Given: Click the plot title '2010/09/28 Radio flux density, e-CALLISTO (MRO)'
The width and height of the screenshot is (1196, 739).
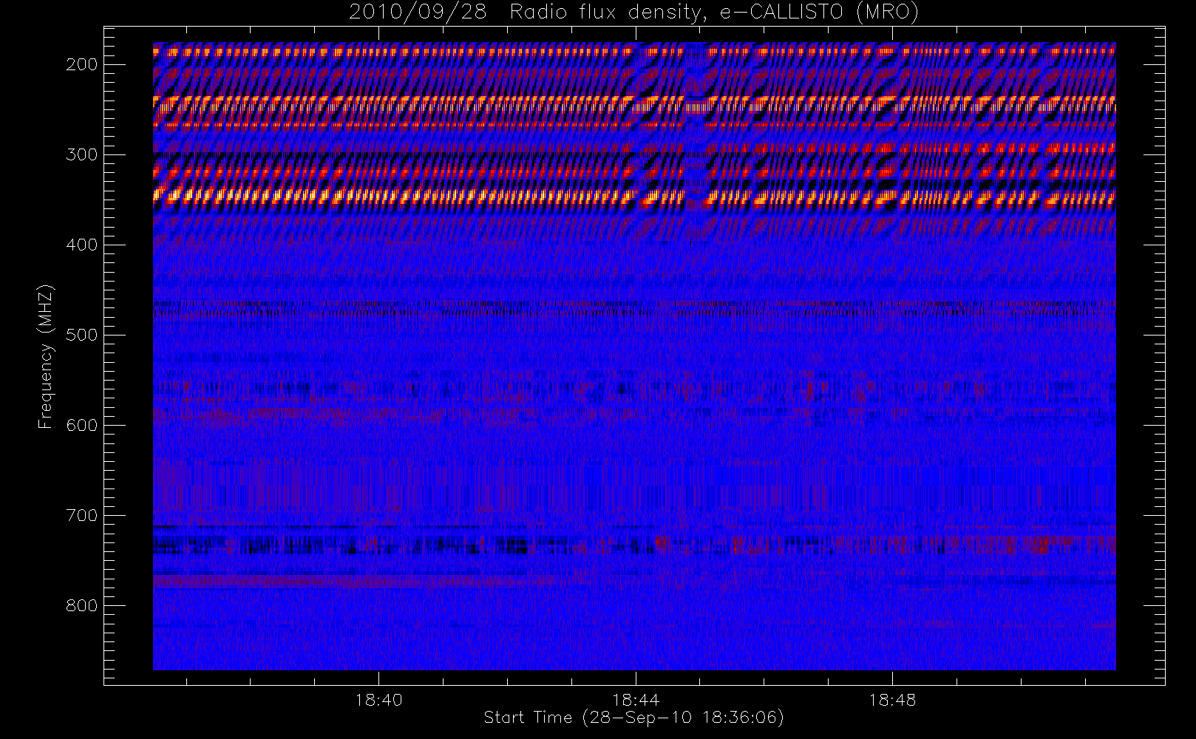Looking at the screenshot, I should 633,12.
